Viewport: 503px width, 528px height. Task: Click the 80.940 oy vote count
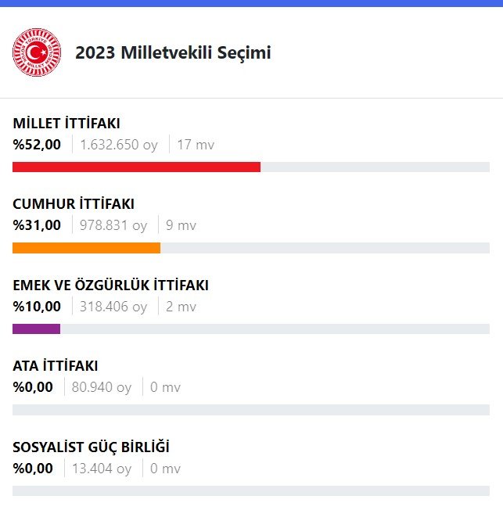point(102,387)
